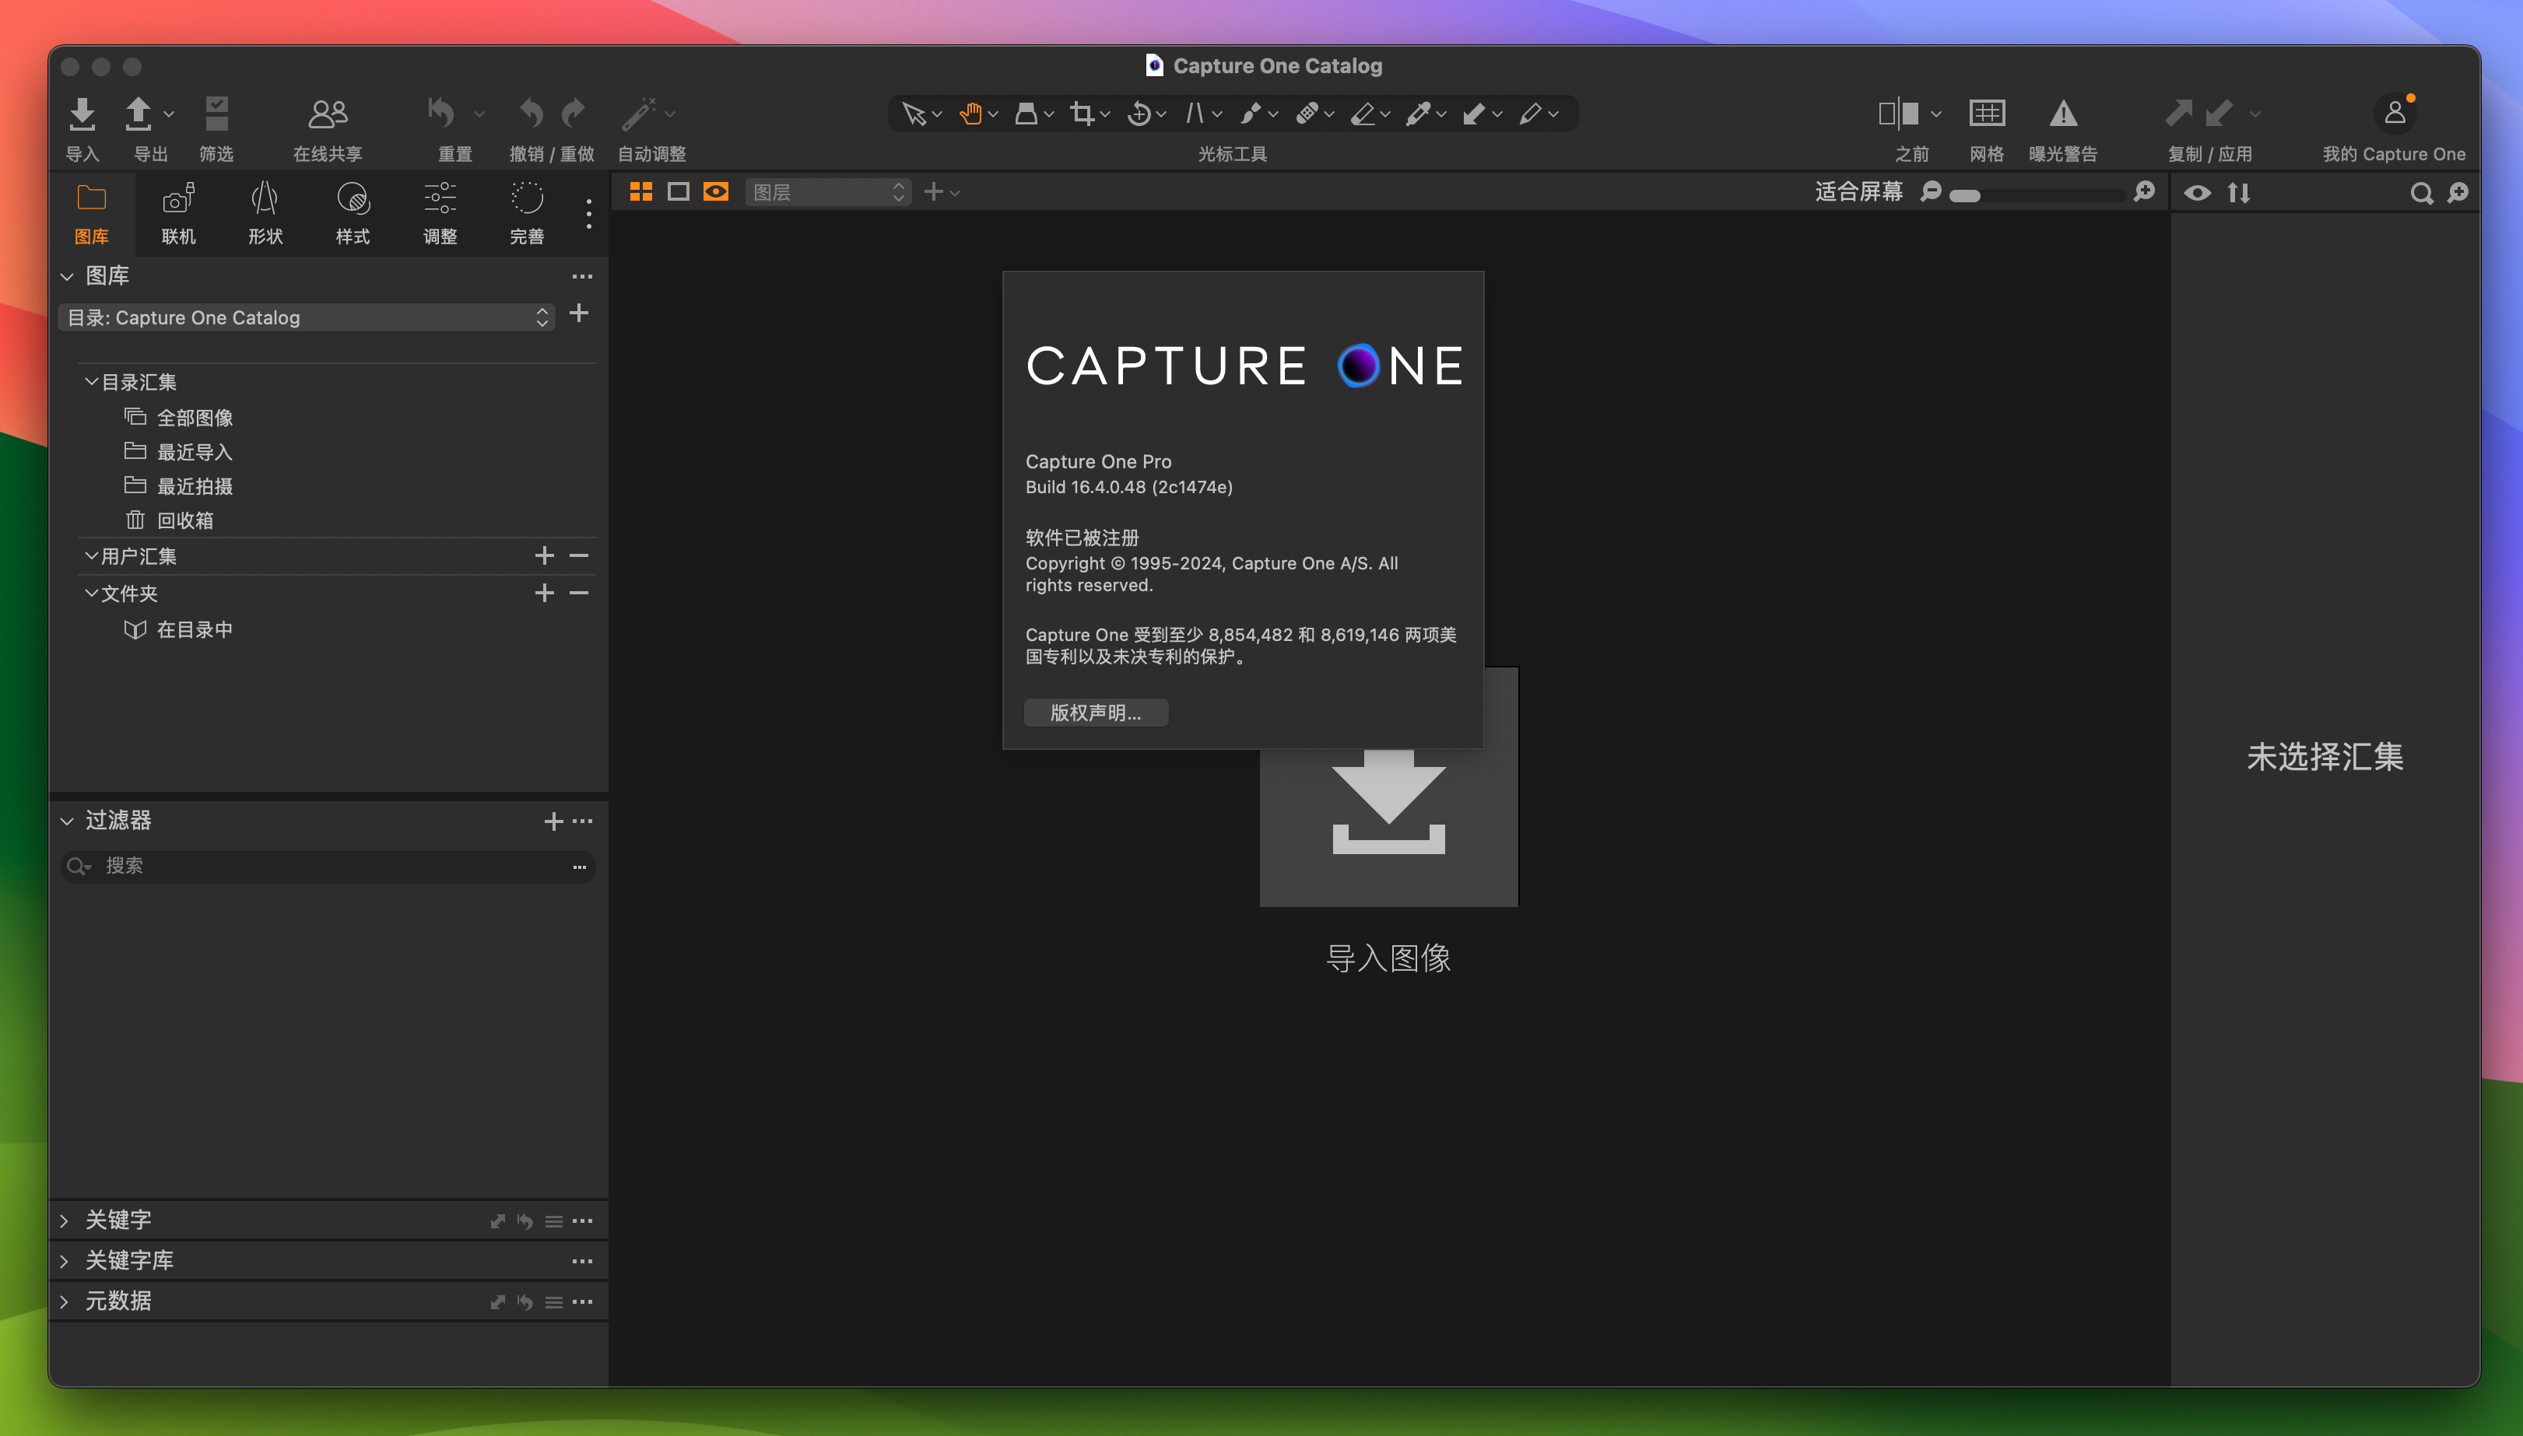
Task: Click the viewer zoom slider
Action: coord(2037,194)
